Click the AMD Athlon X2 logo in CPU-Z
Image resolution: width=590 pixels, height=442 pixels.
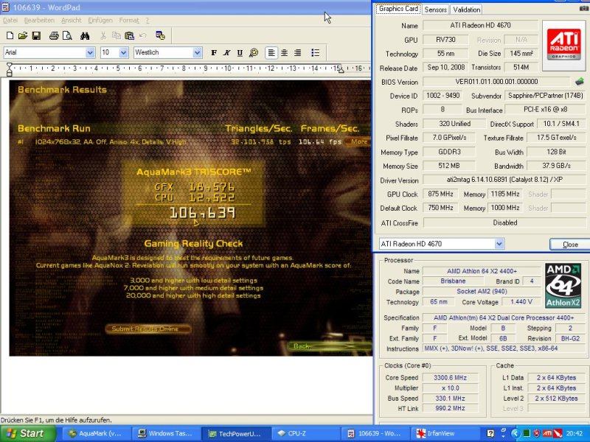(563, 286)
